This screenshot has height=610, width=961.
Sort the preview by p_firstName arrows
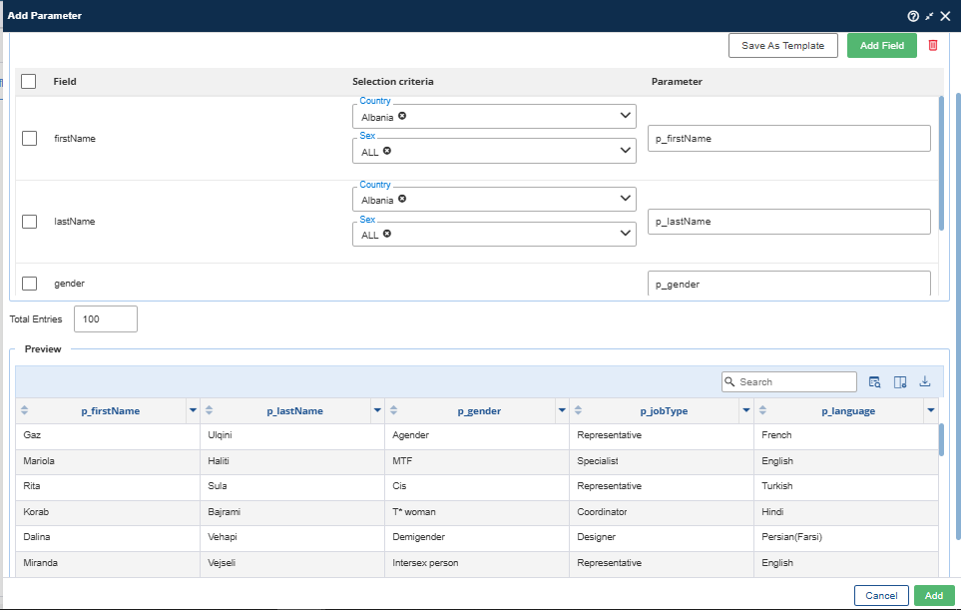pyautogui.click(x=25, y=410)
